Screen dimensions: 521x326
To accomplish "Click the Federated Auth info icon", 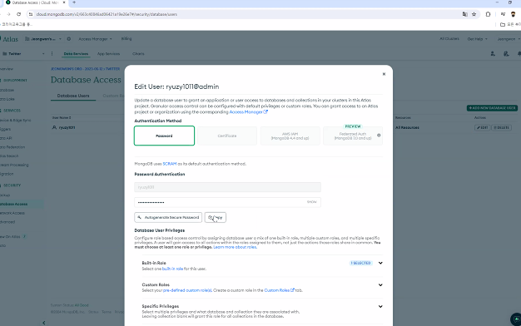I will point(379,136).
